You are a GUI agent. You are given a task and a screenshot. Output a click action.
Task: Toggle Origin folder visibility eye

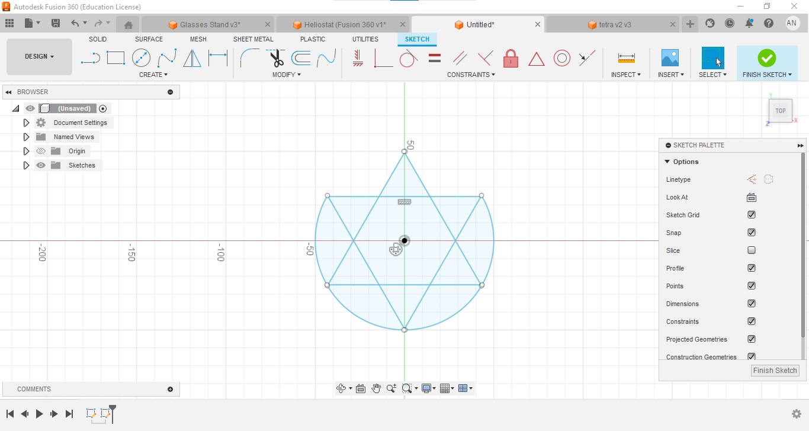tap(41, 151)
